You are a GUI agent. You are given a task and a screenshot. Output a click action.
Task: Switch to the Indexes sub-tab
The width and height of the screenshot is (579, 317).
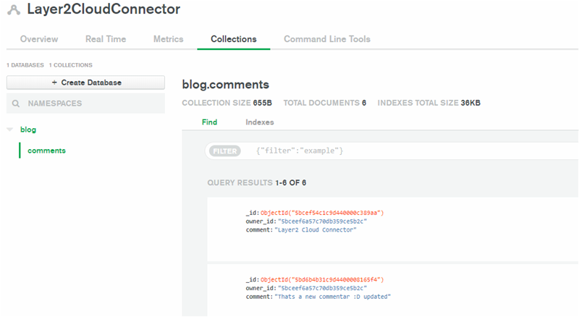(260, 122)
